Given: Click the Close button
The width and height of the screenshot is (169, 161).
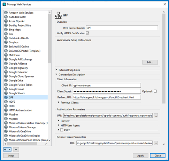Looking at the screenshot, I should click(x=158, y=156).
